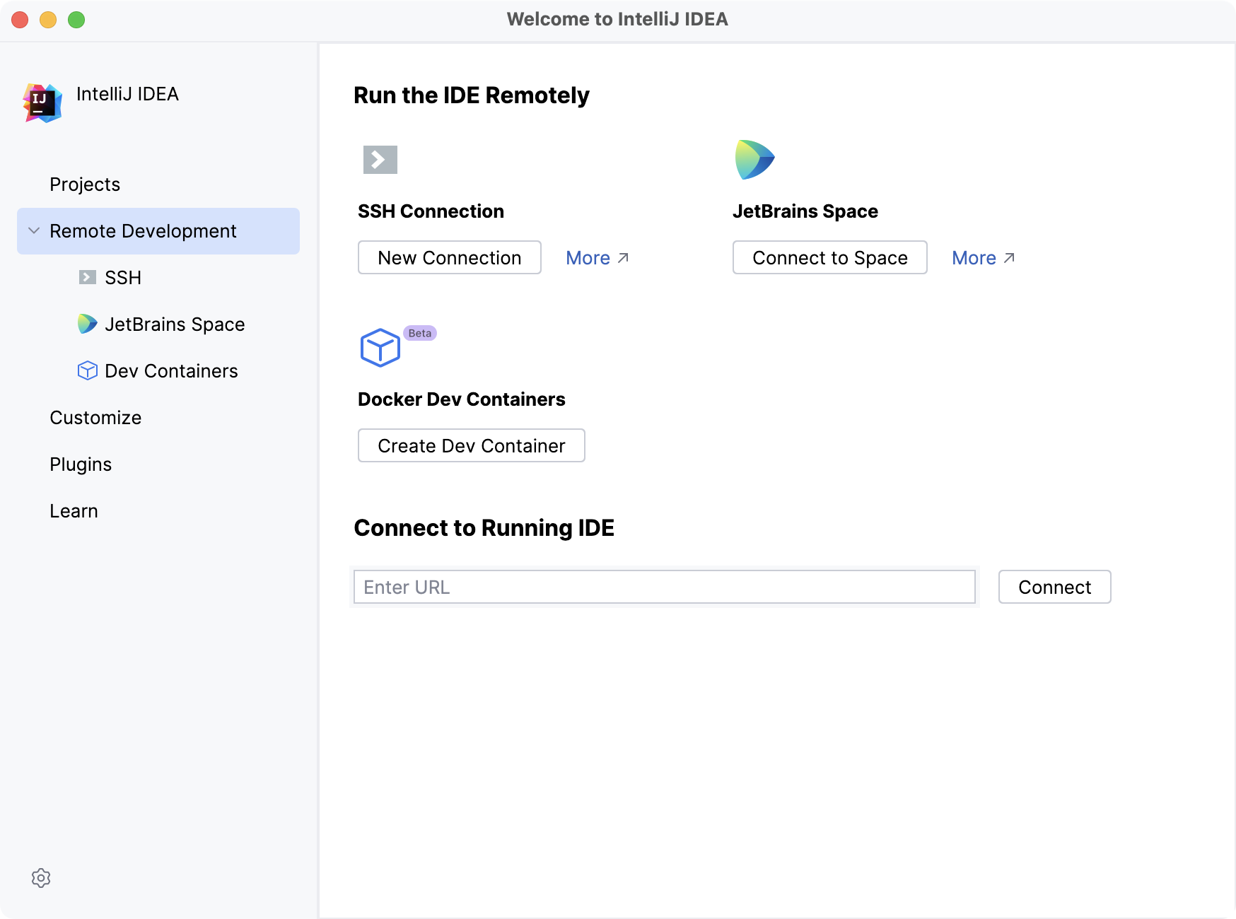
Task: Click the large JetBrains Space logo icon
Action: coord(754,159)
